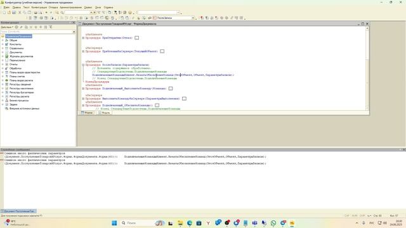Open the Администрирование menu

70,8
